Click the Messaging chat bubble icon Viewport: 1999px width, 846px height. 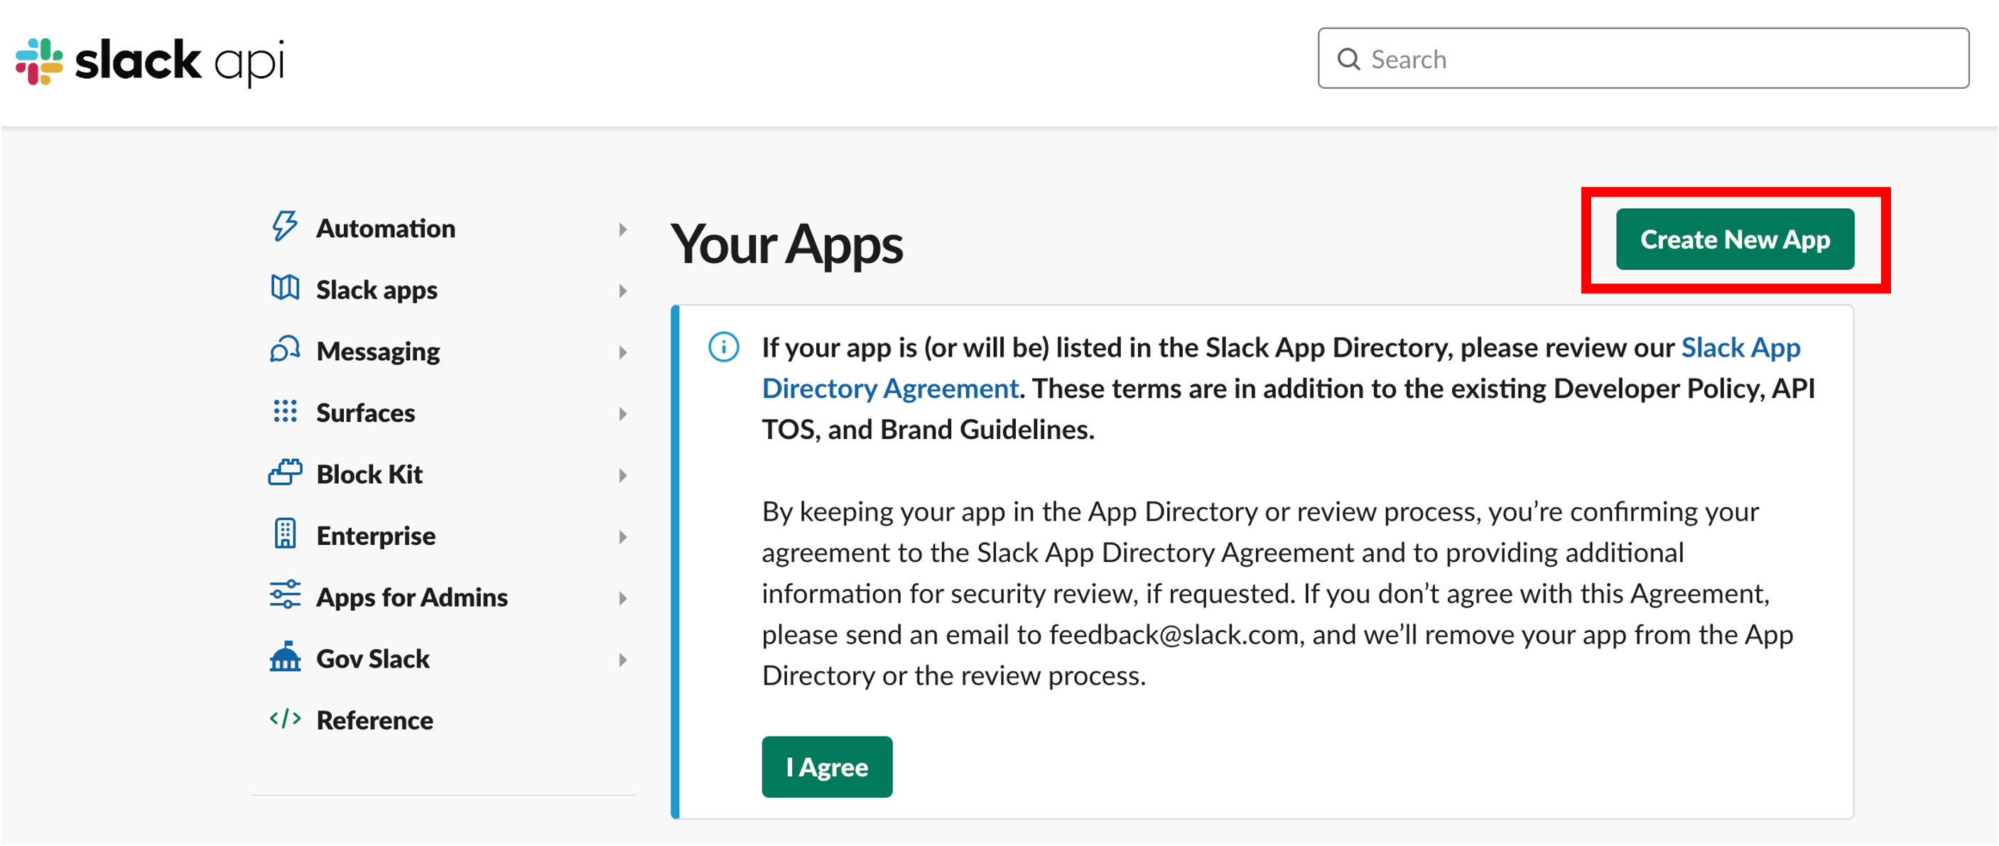point(285,350)
